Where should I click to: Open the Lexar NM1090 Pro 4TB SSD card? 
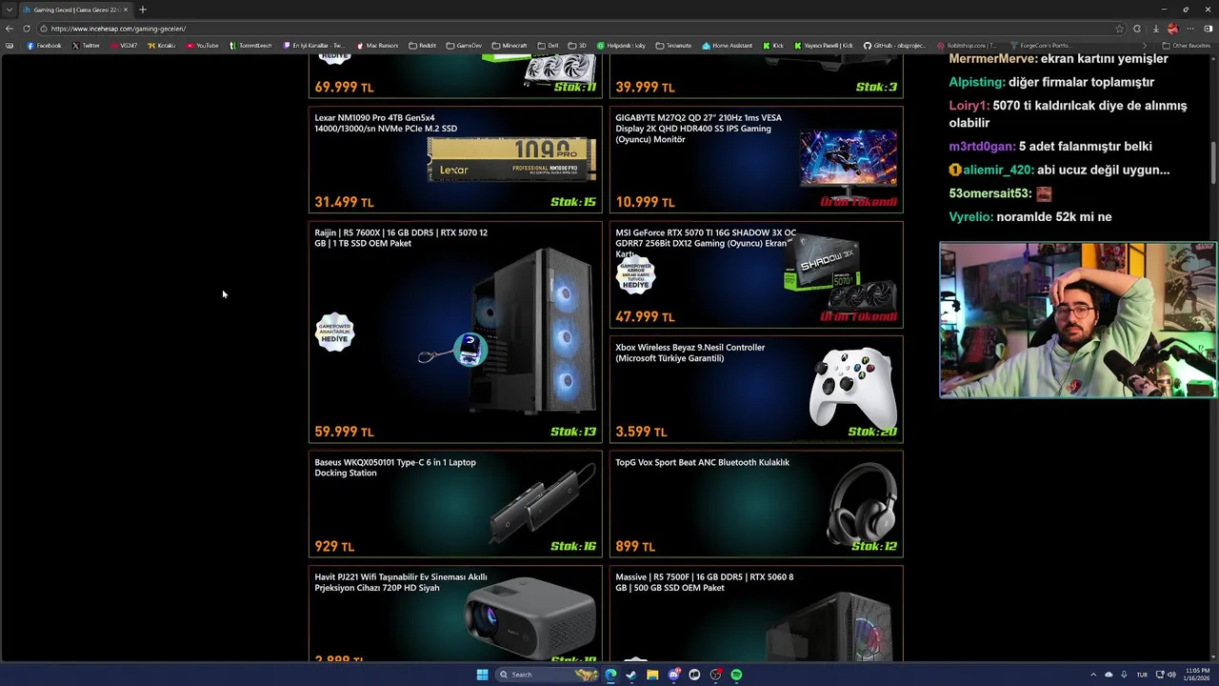click(455, 159)
